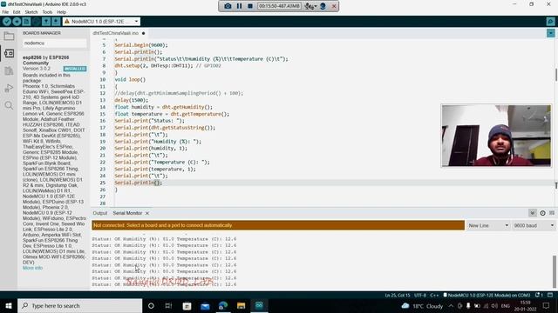Close the Serial Monitor tab

[x=147, y=213]
